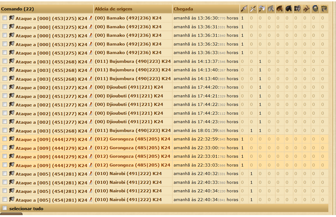The image size is (336, 217).
Task: Click the rename pencil on the 13:36:31:031 command
Action: [x=90, y=27]
